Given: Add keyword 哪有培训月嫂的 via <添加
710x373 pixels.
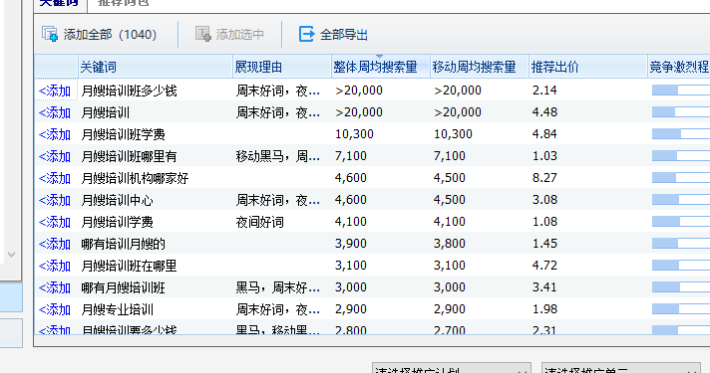Looking at the screenshot, I should (x=55, y=244).
